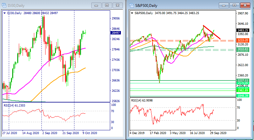Click the green 3010.83 level label
Image resolution: width=254 pixels, height=140 pixels.
(x=242, y=49)
